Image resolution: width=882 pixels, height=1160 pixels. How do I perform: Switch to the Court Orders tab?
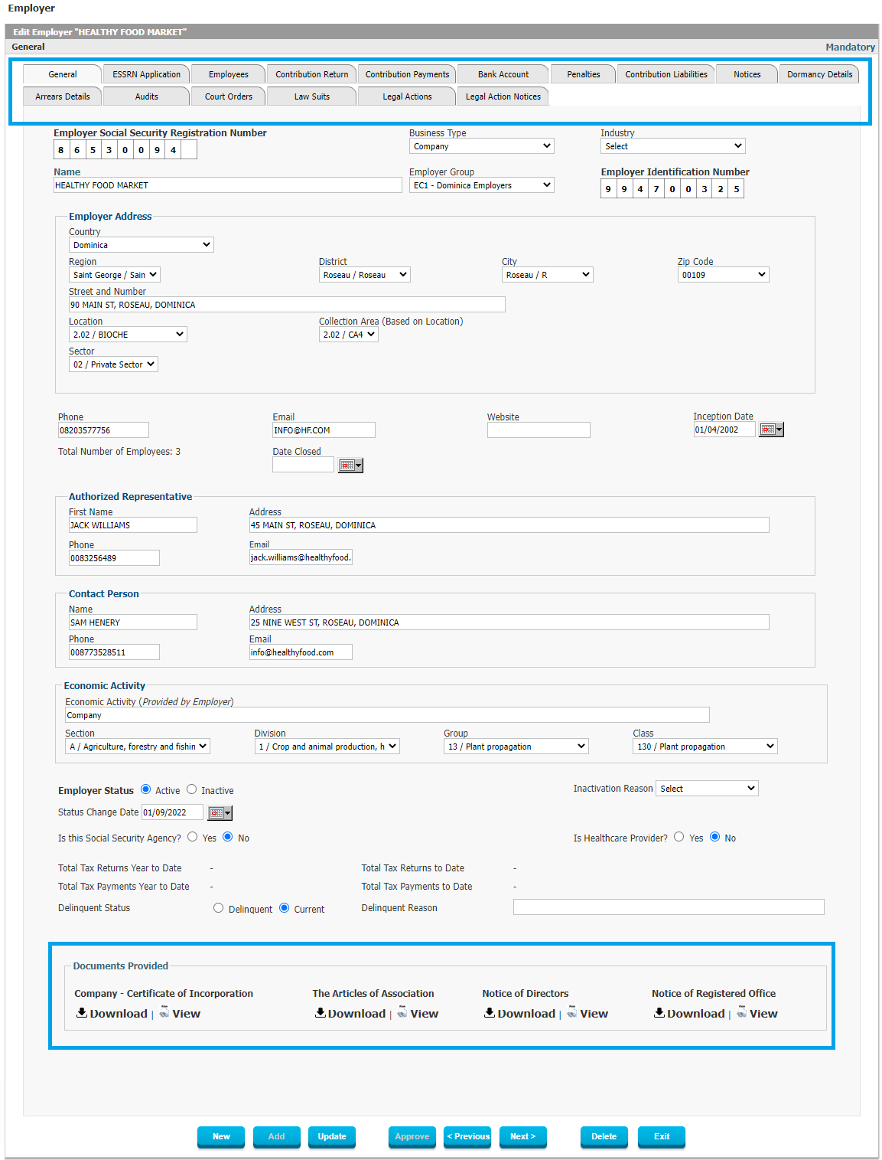[229, 96]
